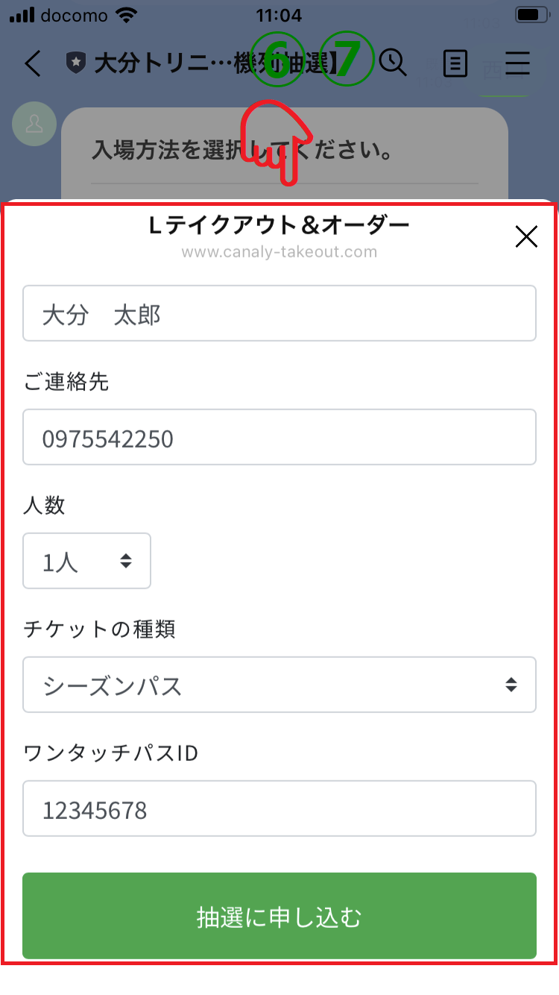Click the green circled number 7

point(346,60)
